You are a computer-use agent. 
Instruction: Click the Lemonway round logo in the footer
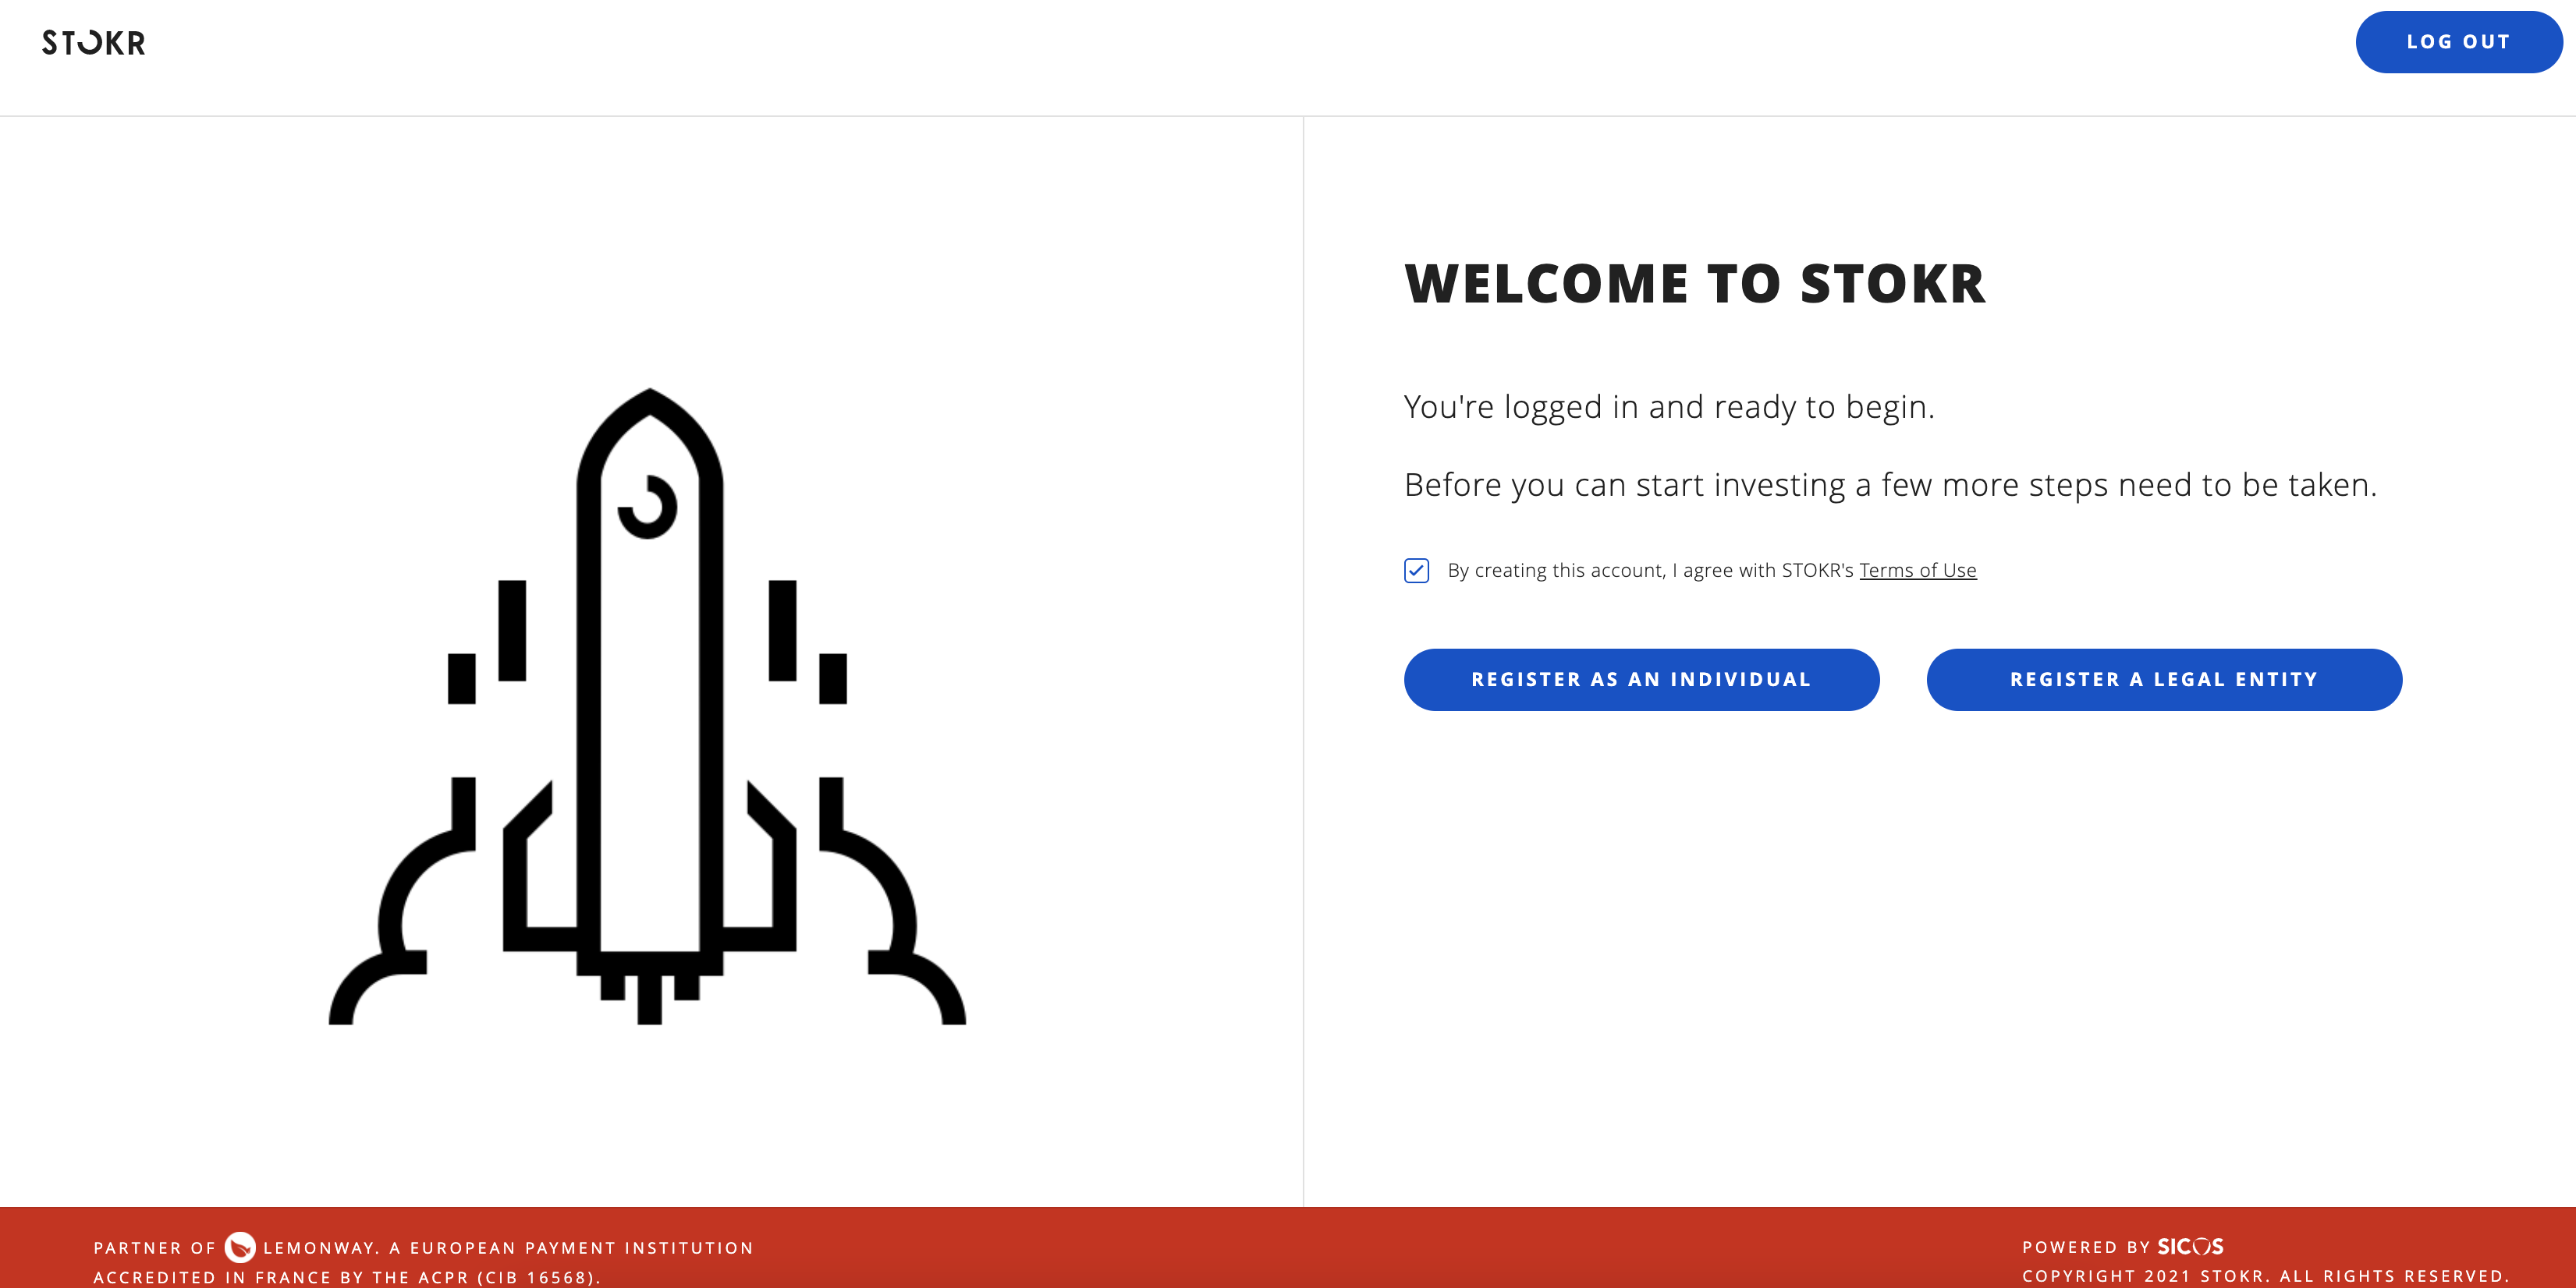point(240,1247)
